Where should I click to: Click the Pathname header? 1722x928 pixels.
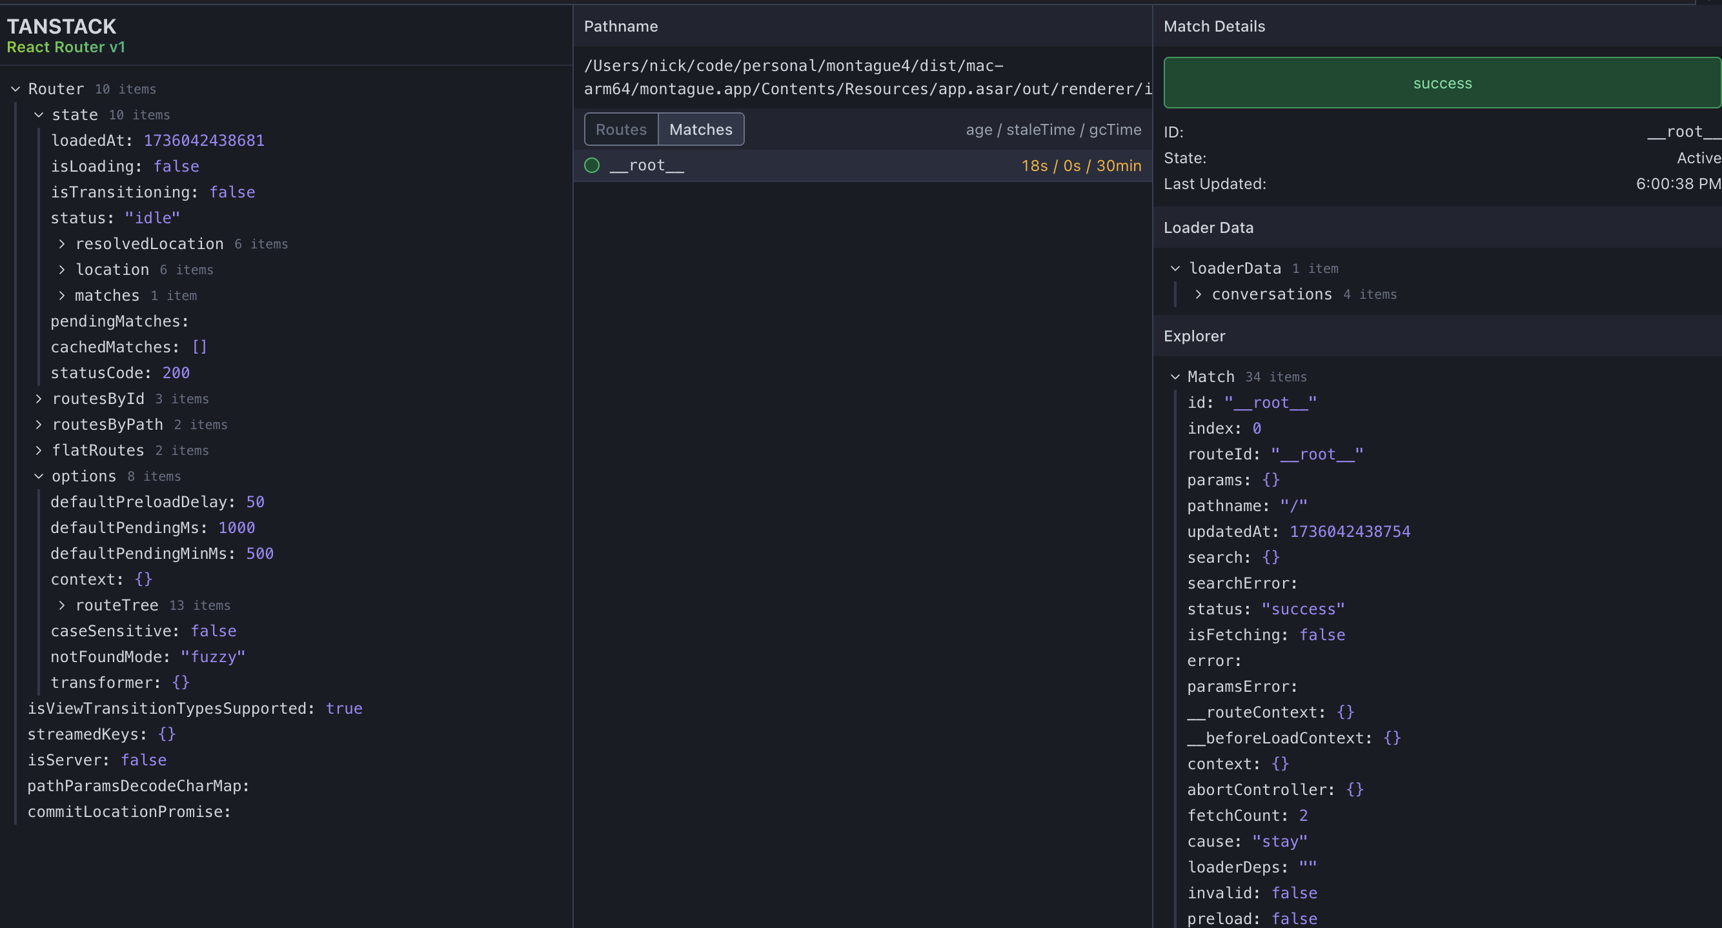[x=621, y=26]
